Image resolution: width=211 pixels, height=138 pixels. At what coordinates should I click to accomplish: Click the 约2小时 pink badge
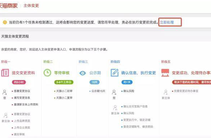(x=19, y=82)
